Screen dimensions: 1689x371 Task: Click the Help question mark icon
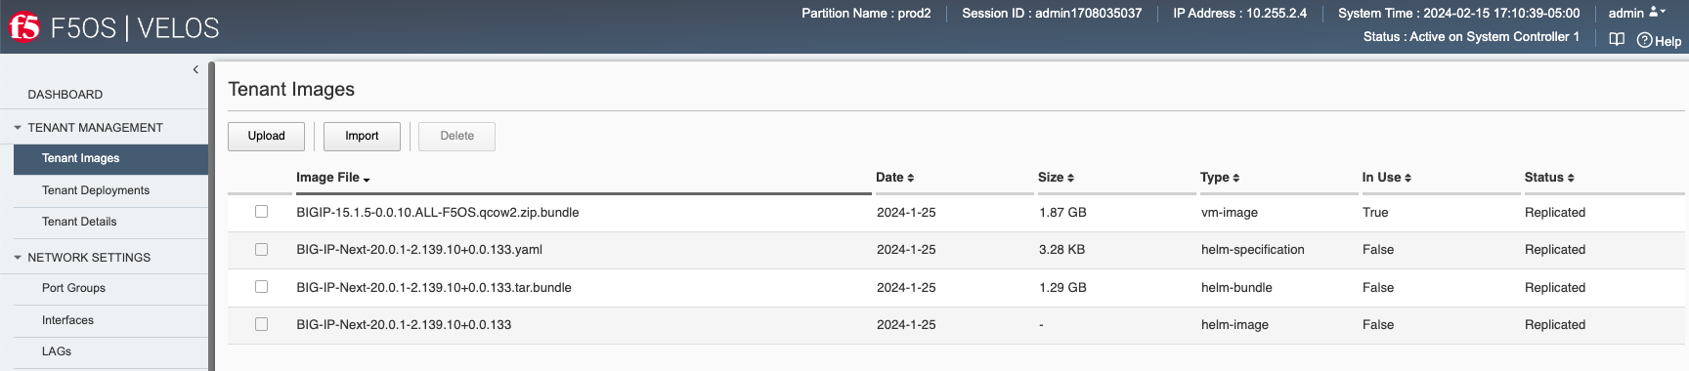(1644, 40)
